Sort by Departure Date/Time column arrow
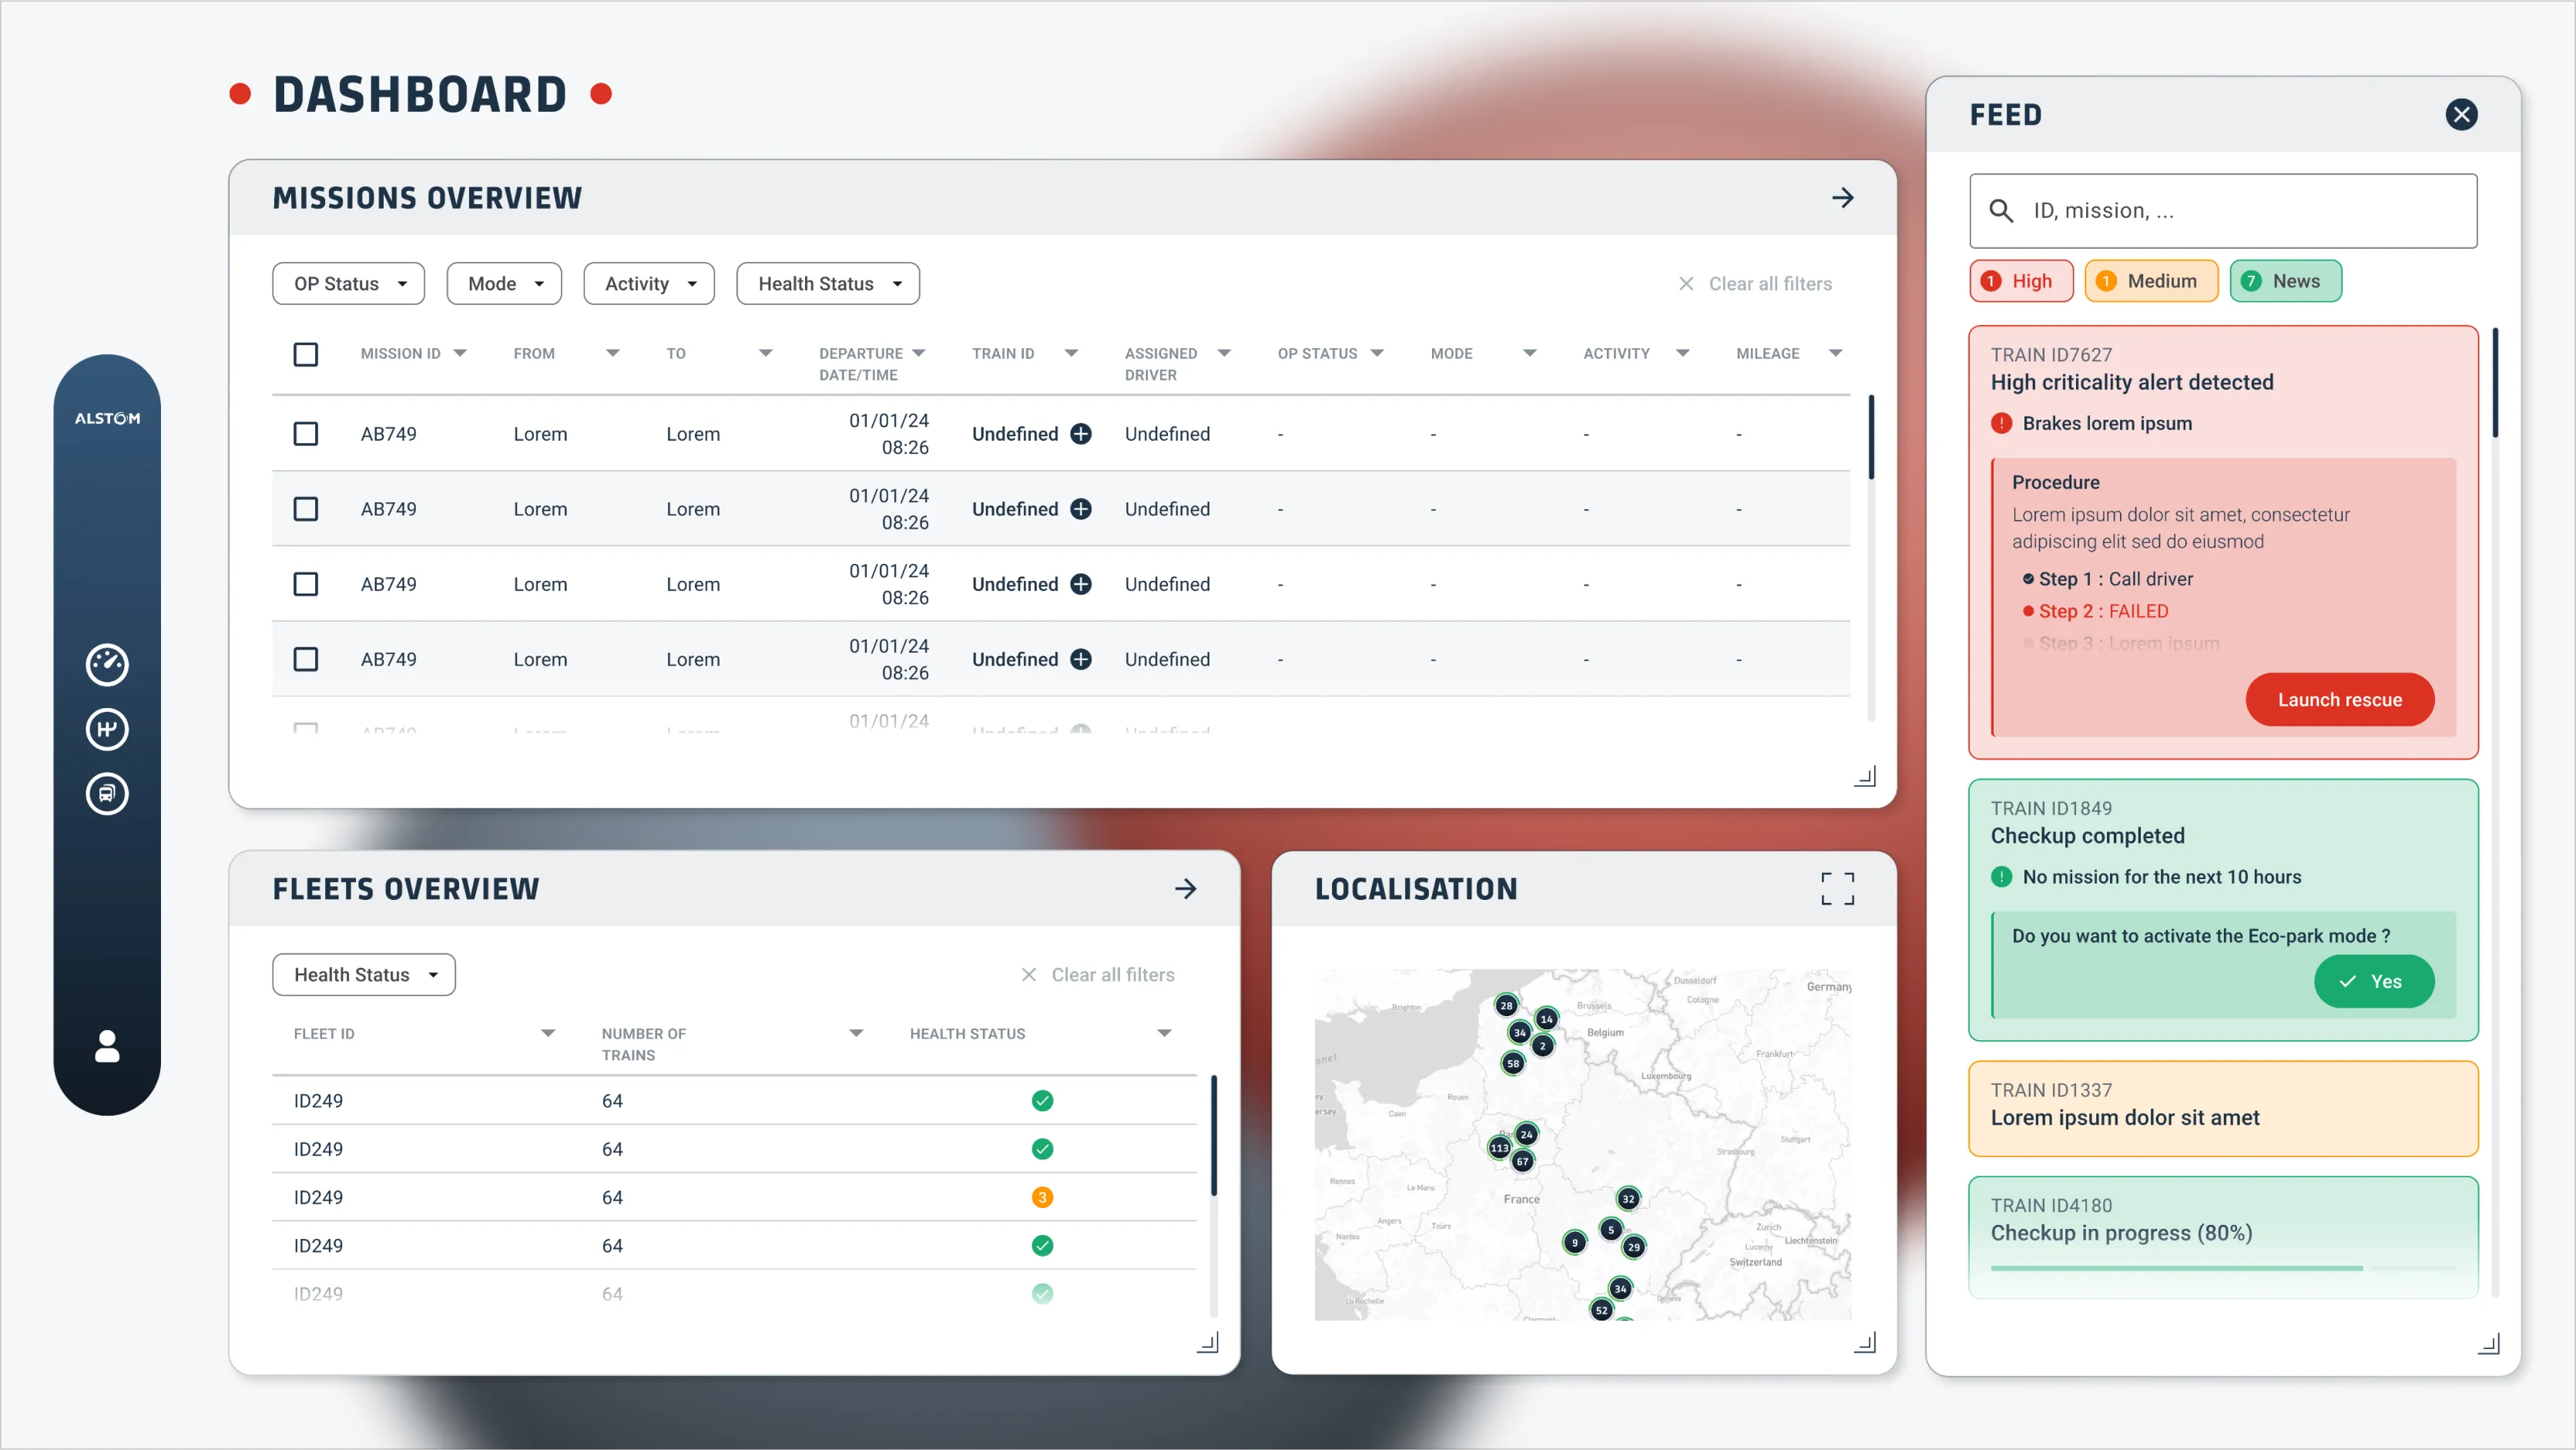The image size is (2576, 1450). pyautogui.click(x=918, y=354)
